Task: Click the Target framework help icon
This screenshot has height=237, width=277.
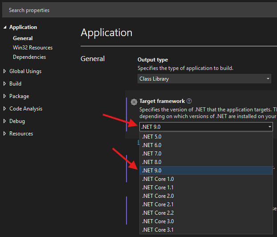Action: click(189, 101)
